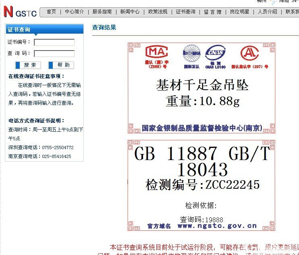Click the 查询结果 heading
The height and width of the screenshot is (255, 299).
pyautogui.click(x=104, y=27)
